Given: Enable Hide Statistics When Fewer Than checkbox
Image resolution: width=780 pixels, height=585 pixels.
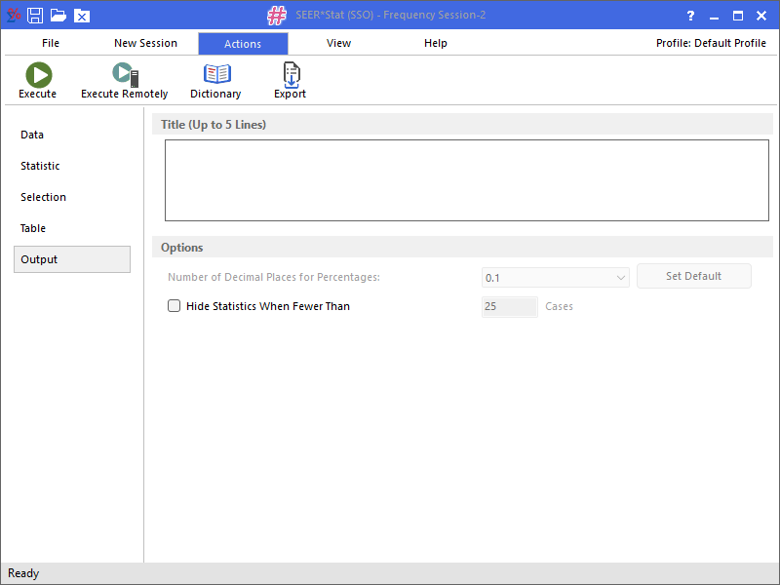Looking at the screenshot, I should tap(174, 305).
